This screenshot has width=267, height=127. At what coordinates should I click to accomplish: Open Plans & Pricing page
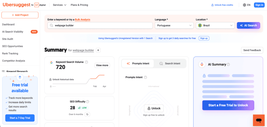[79, 5]
